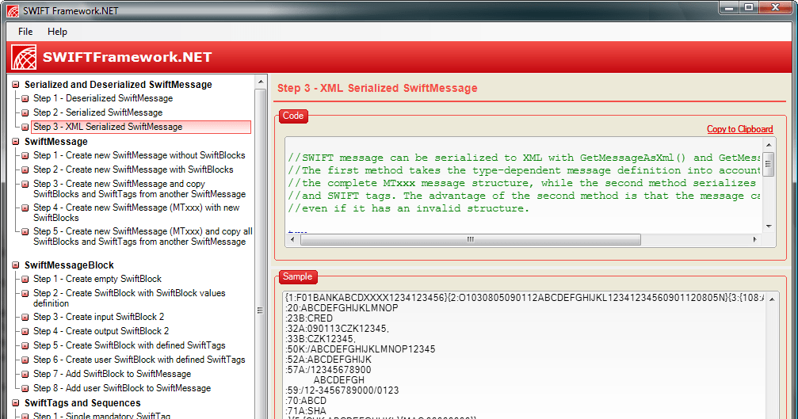Click the icon beside Create new SwiftMessage without SwiftBlocks
The image size is (798, 419).
coord(25,155)
